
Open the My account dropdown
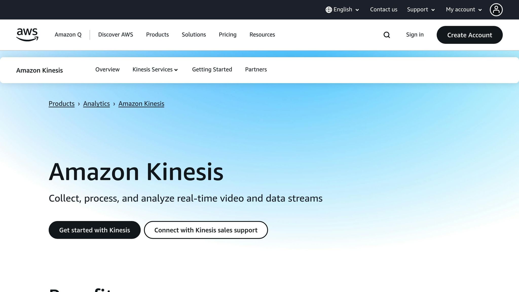pos(464,10)
